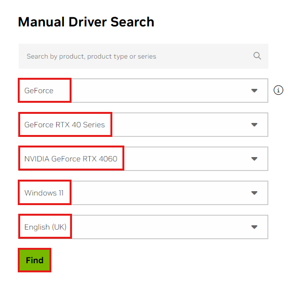Expand the English (UK) dropdown arrow
The height and width of the screenshot is (281, 301).
coord(254,227)
